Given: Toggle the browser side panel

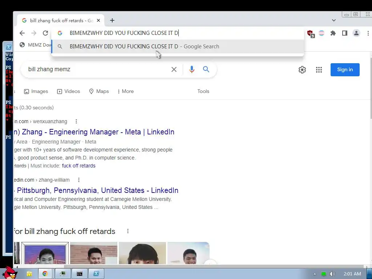Looking at the screenshot, I should point(345,33).
